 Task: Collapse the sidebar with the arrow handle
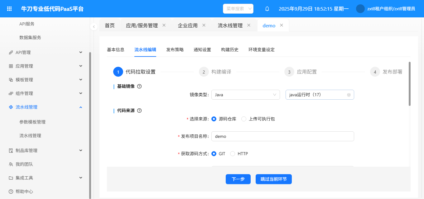[x=94, y=27]
